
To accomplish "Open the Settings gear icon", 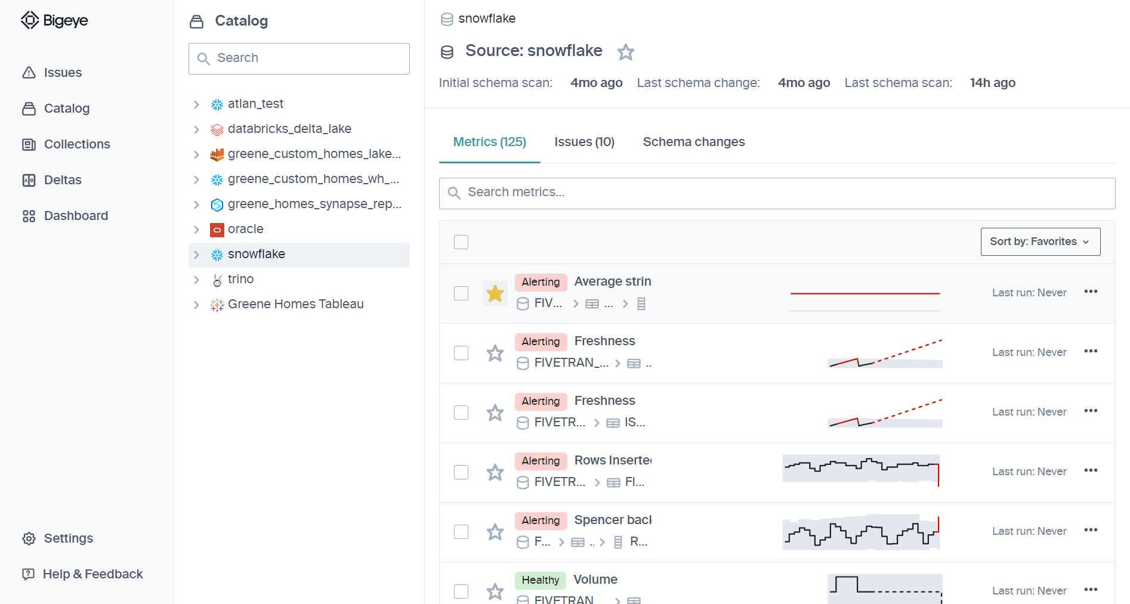I will click(x=29, y=538).
